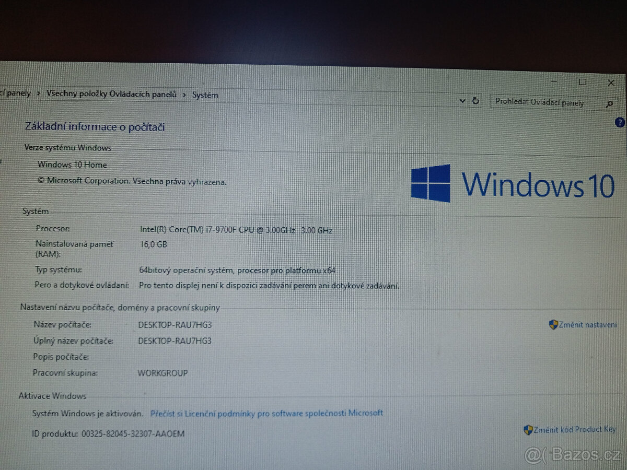Click the Pracovní skupina label
This screenshot has width=627, height=470.
click(65, 373)
